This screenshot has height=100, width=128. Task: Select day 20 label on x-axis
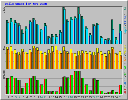click(79, 97)
